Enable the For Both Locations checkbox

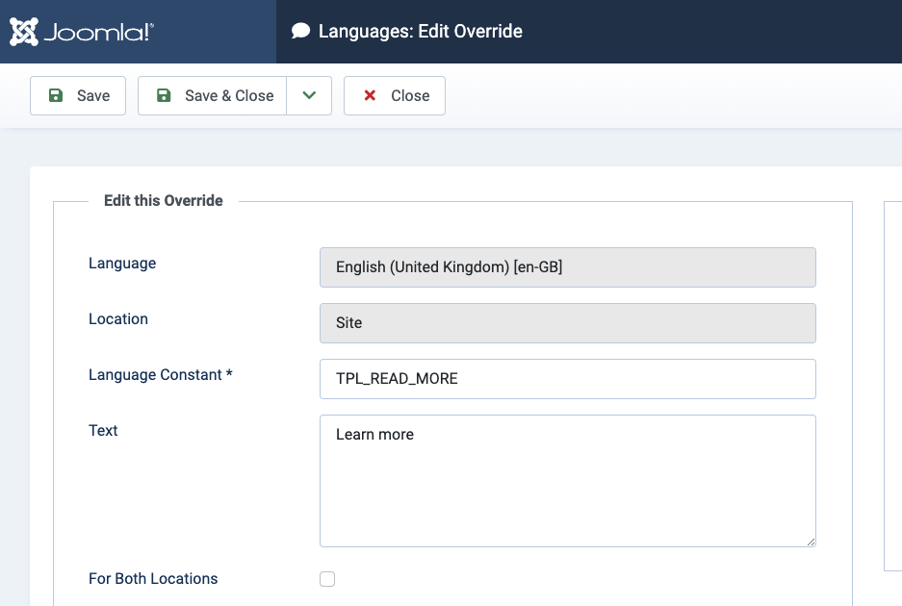(327, 579)
